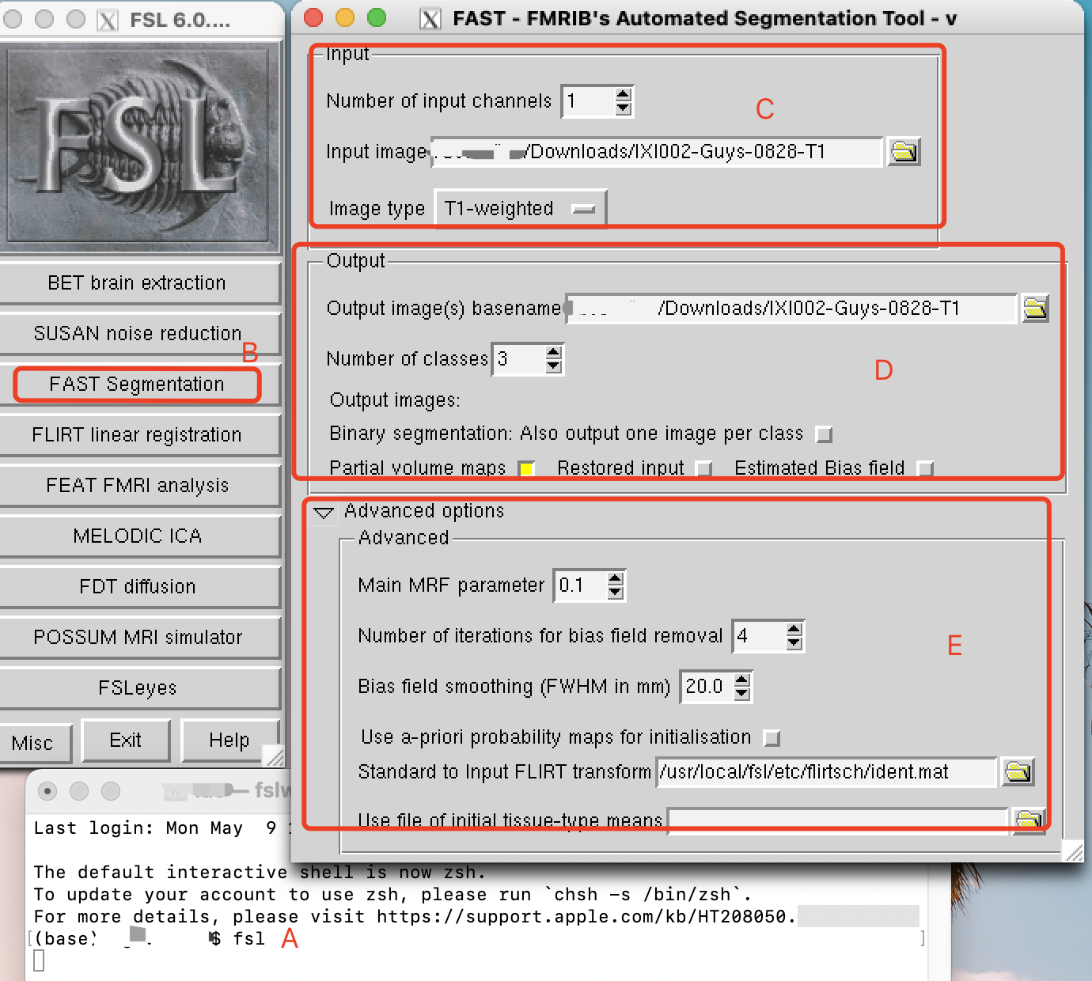Image resolution: width=1092 pixels, height=981 pixels.
Task: Maximize the FAST window with green button
Action: click(377, 17)
